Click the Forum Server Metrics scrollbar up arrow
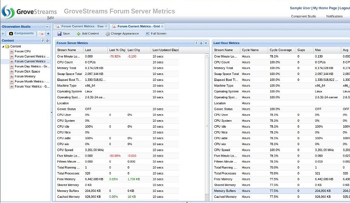 (207, 56)
